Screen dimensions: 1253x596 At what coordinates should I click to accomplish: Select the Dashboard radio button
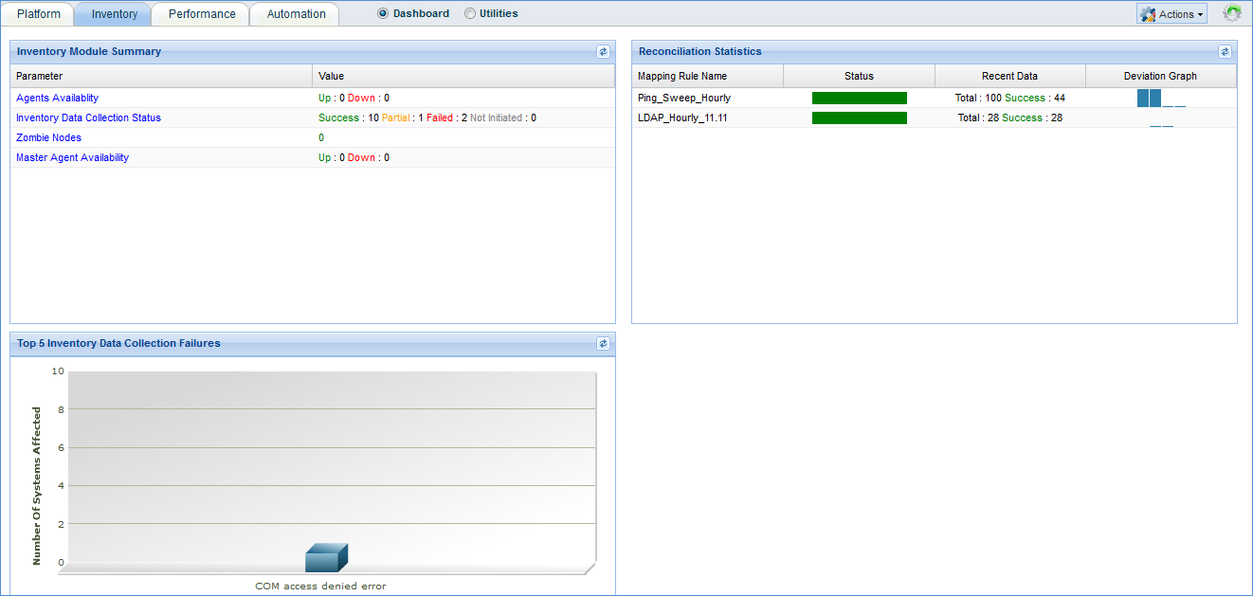point(383,14)
